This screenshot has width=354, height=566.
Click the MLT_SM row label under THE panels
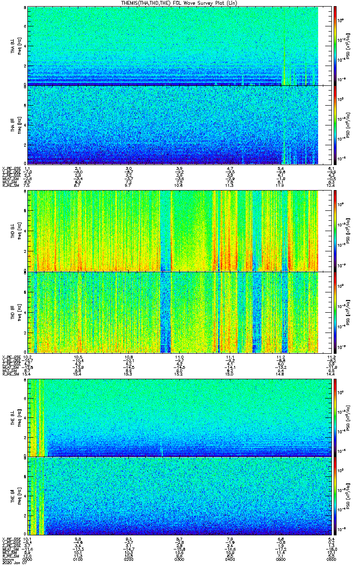pyautogui.click(x=9, y=553)
